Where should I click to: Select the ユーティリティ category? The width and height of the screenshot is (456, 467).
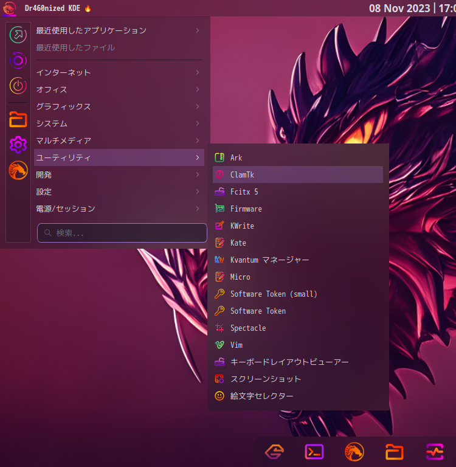click(119, 157)
